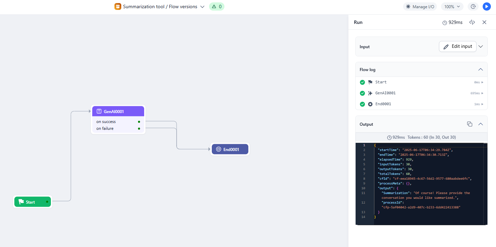The height and width of the screenshot is (247, 496).
Task: Close the Run panel
Action: click(484, 22)
